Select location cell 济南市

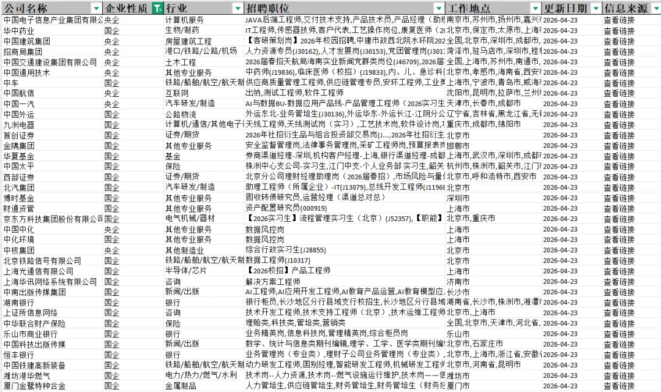tap(494, 282)
